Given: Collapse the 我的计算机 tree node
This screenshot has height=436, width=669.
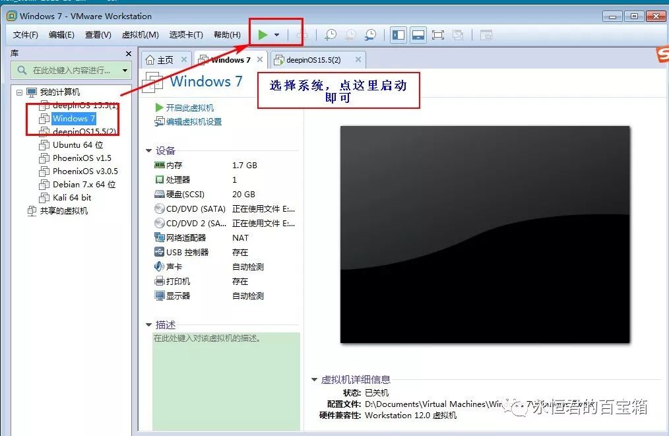Looking at the screenshot, I should point(20,92).
